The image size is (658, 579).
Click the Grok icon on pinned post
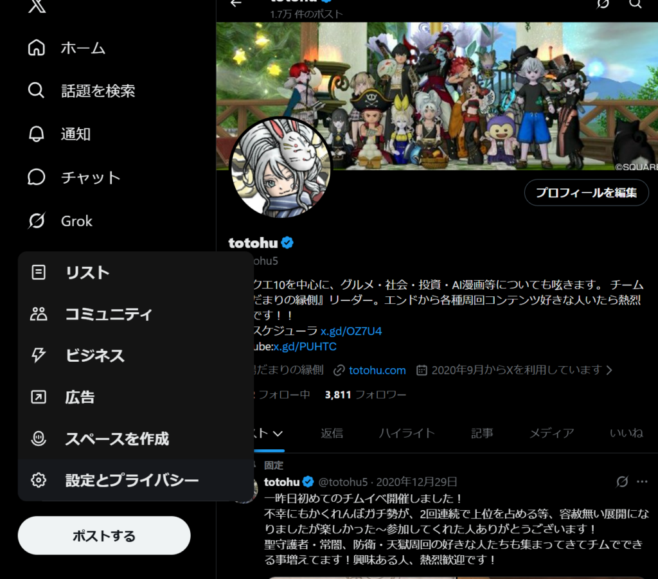[622, 481]
